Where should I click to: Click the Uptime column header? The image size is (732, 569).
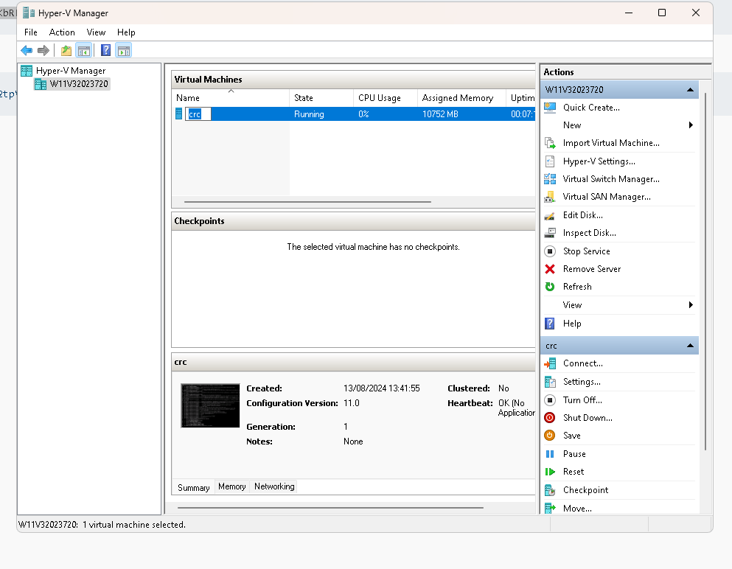pos(521,98)
